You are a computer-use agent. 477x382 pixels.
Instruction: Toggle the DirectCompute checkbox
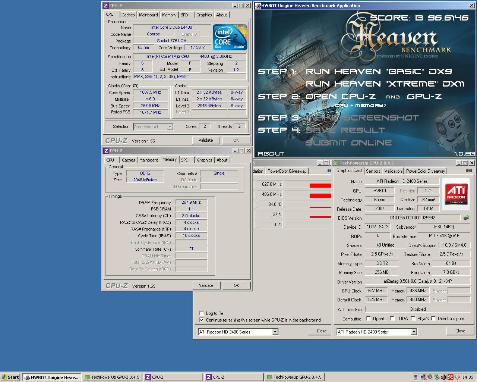coord(433,319)
